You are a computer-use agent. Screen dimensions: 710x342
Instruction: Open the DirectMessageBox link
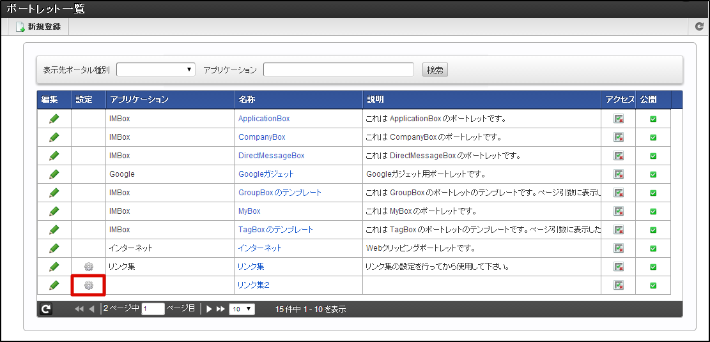click(271, 156)
